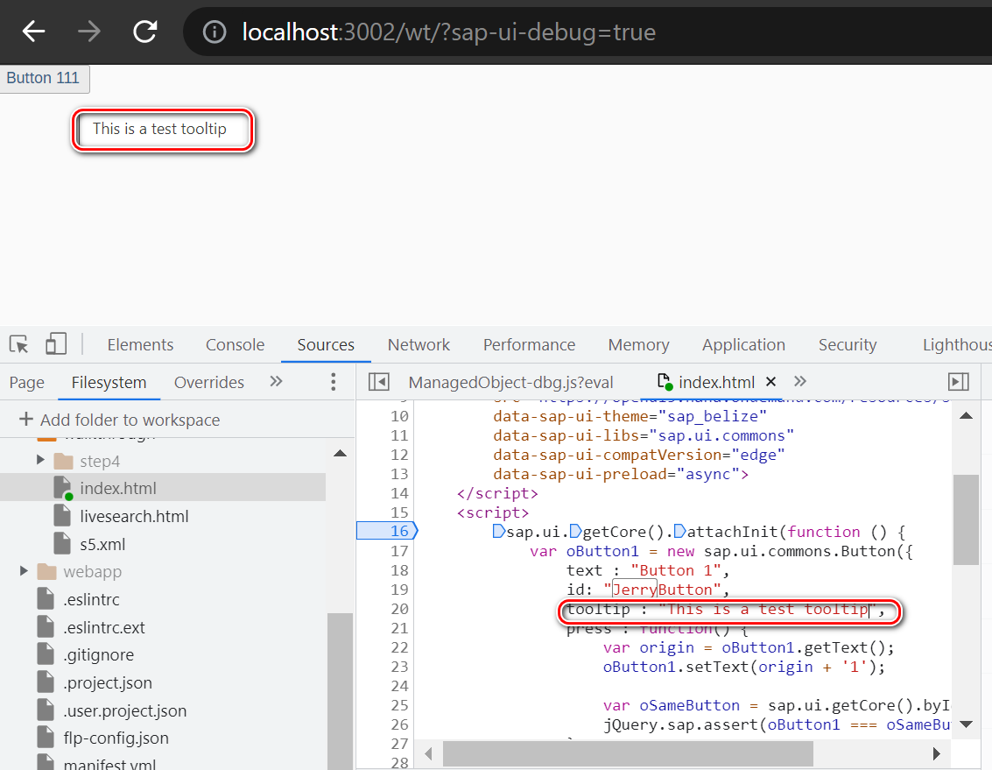Open livesearch.html in the file tree
This screenshot has height=770, width=992.
134,516
